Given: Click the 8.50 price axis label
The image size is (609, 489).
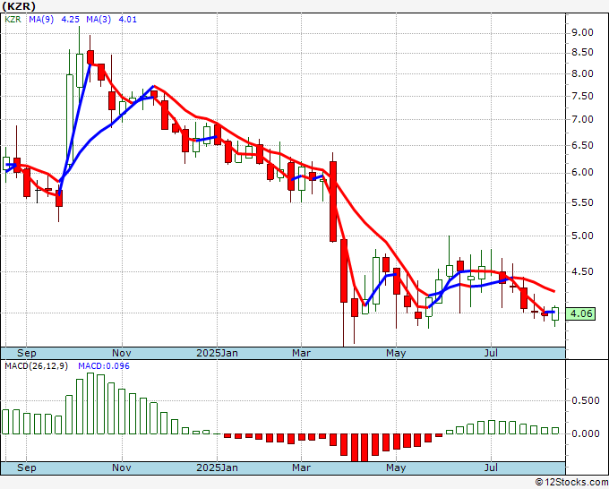Looking at the screenshot, I should coord(583,53).
